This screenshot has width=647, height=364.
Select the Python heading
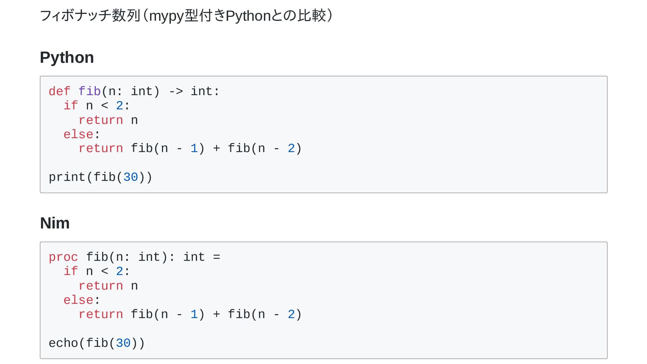(67, 57)
